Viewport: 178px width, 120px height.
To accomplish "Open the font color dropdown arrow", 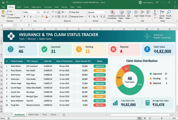I will coord(49,17).
